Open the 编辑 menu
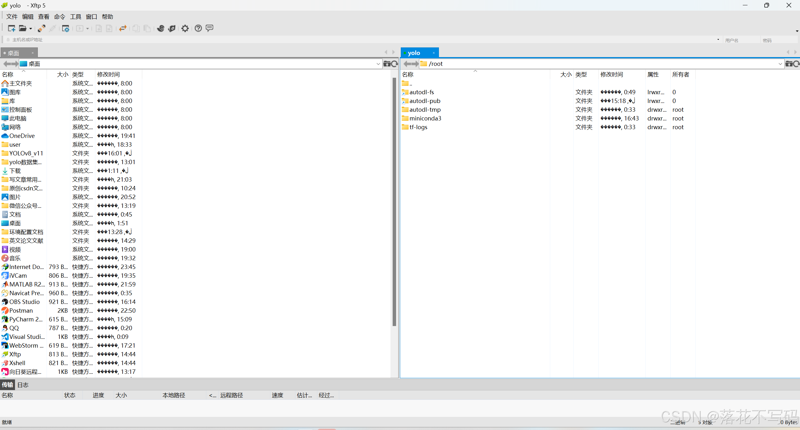The width and height of the screenshot is (800, 430). (x=28, y=17)
